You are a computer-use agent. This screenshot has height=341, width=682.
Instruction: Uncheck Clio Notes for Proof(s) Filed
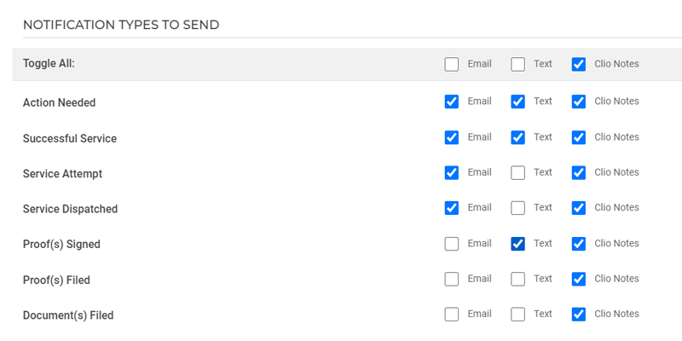click(x=579, y=279)
